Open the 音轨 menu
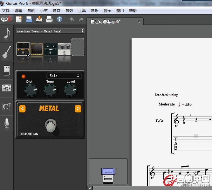The height and width of the screenshot is (190, 212). pos(31,10)
